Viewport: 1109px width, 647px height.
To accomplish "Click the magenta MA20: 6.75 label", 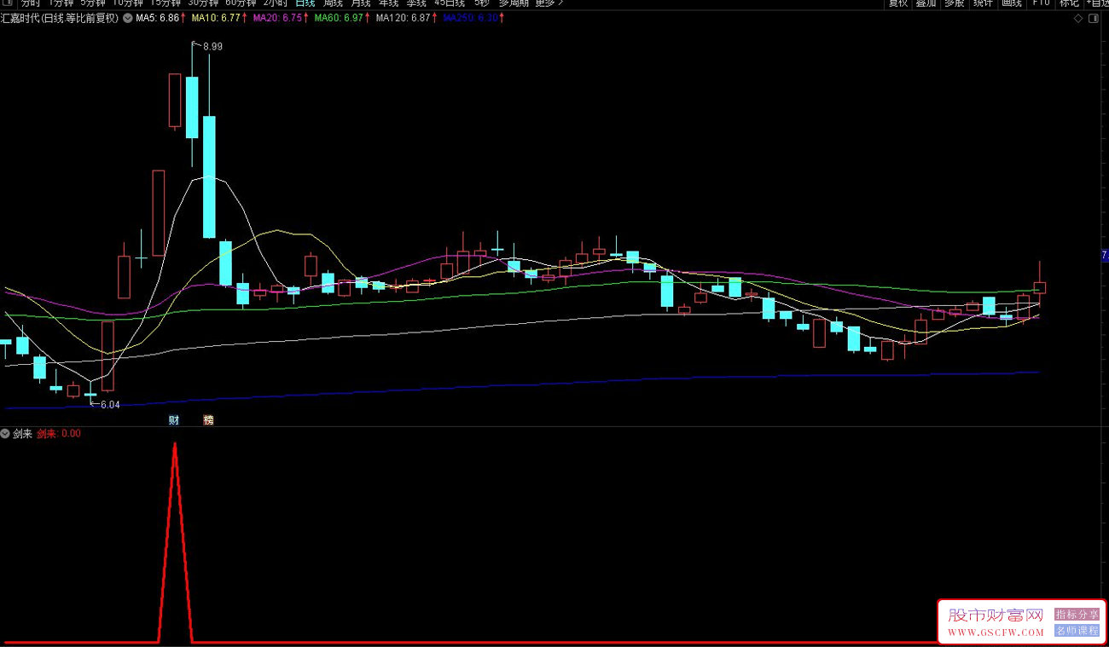I will (279, 18).
